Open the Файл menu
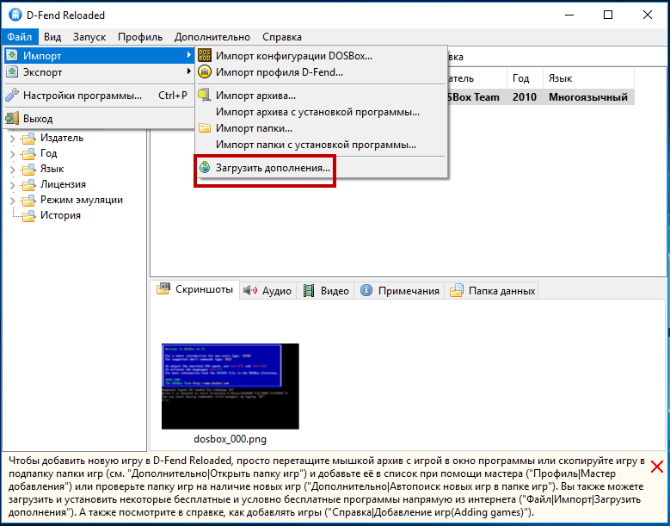Screen dimensions: 670x526 coord(20,37)
